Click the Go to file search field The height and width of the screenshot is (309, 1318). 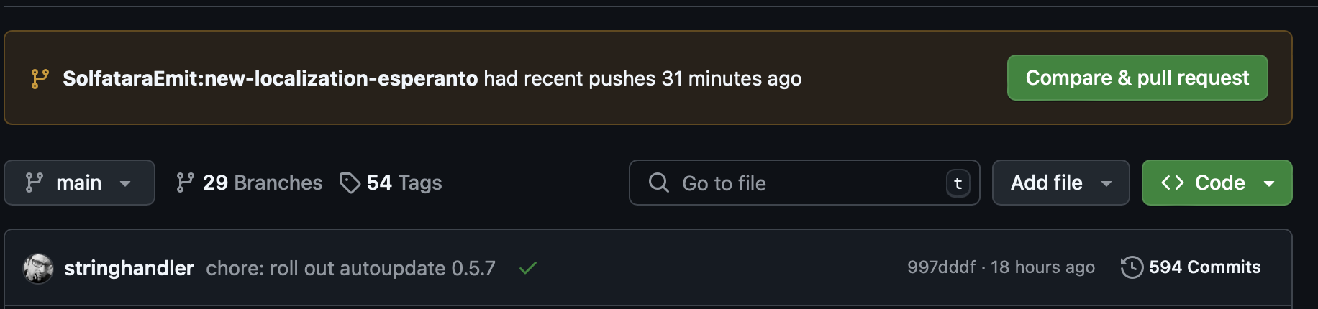coord(804,183)
